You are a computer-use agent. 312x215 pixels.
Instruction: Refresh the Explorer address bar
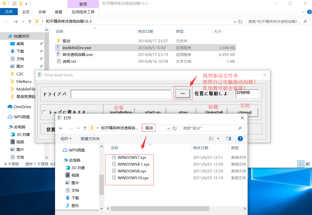pyautogui.click(x=240, y=22)
